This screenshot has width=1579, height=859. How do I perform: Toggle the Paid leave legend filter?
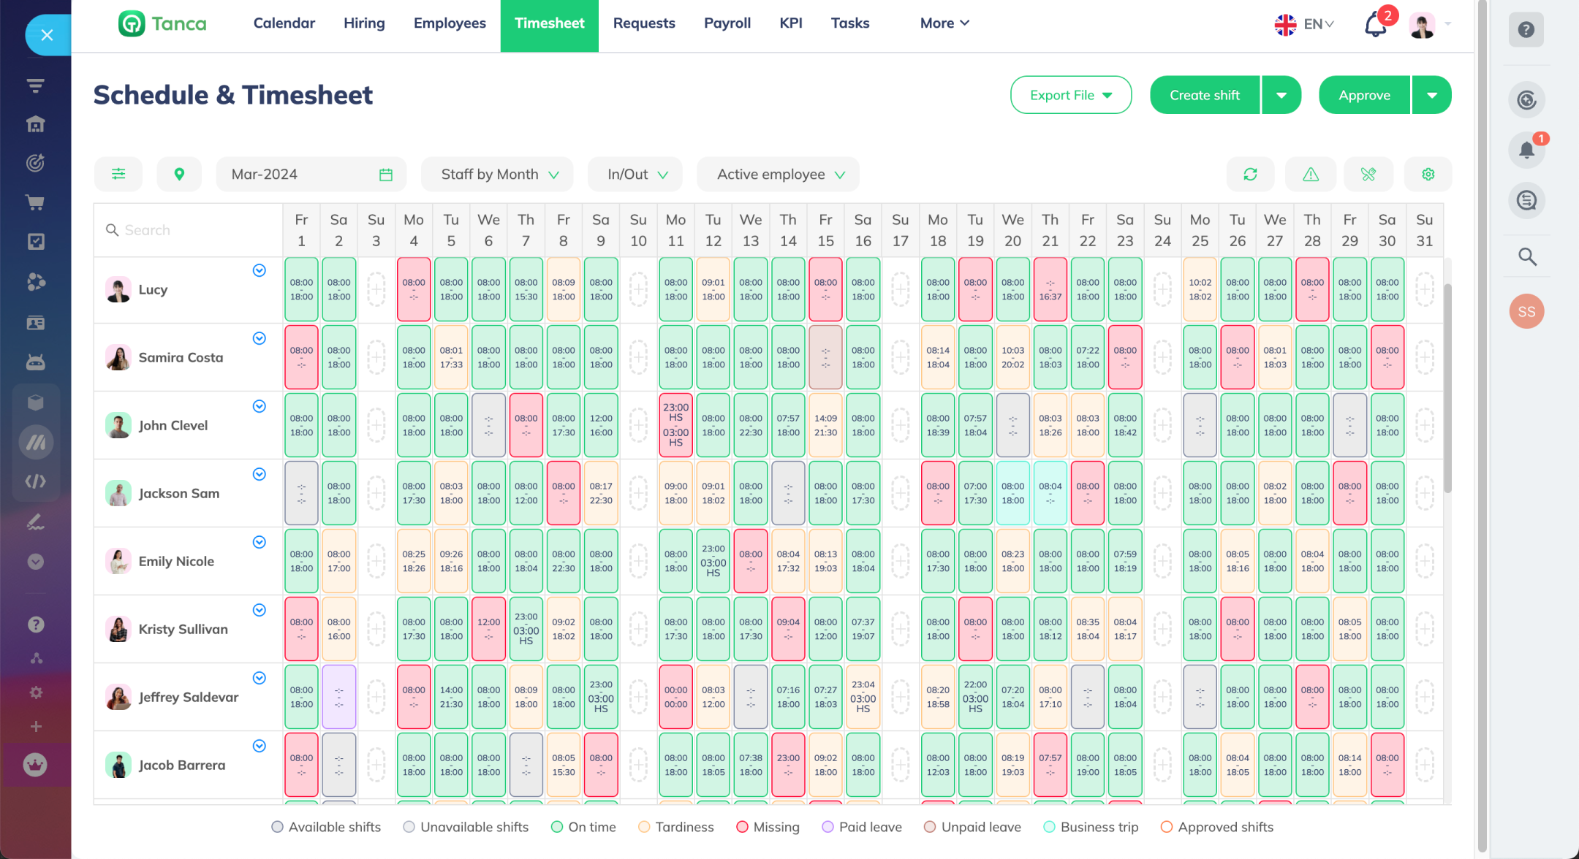pos(861,827)
